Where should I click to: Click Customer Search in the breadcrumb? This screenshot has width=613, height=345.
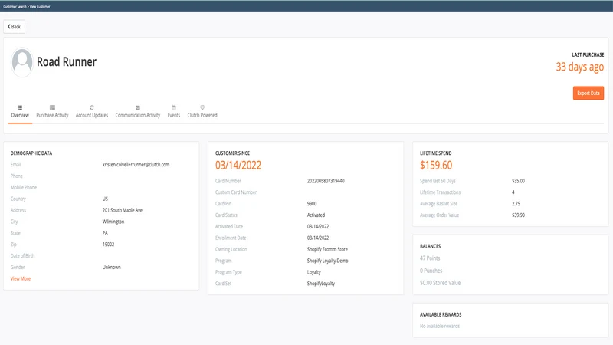[x=15, y=6]
